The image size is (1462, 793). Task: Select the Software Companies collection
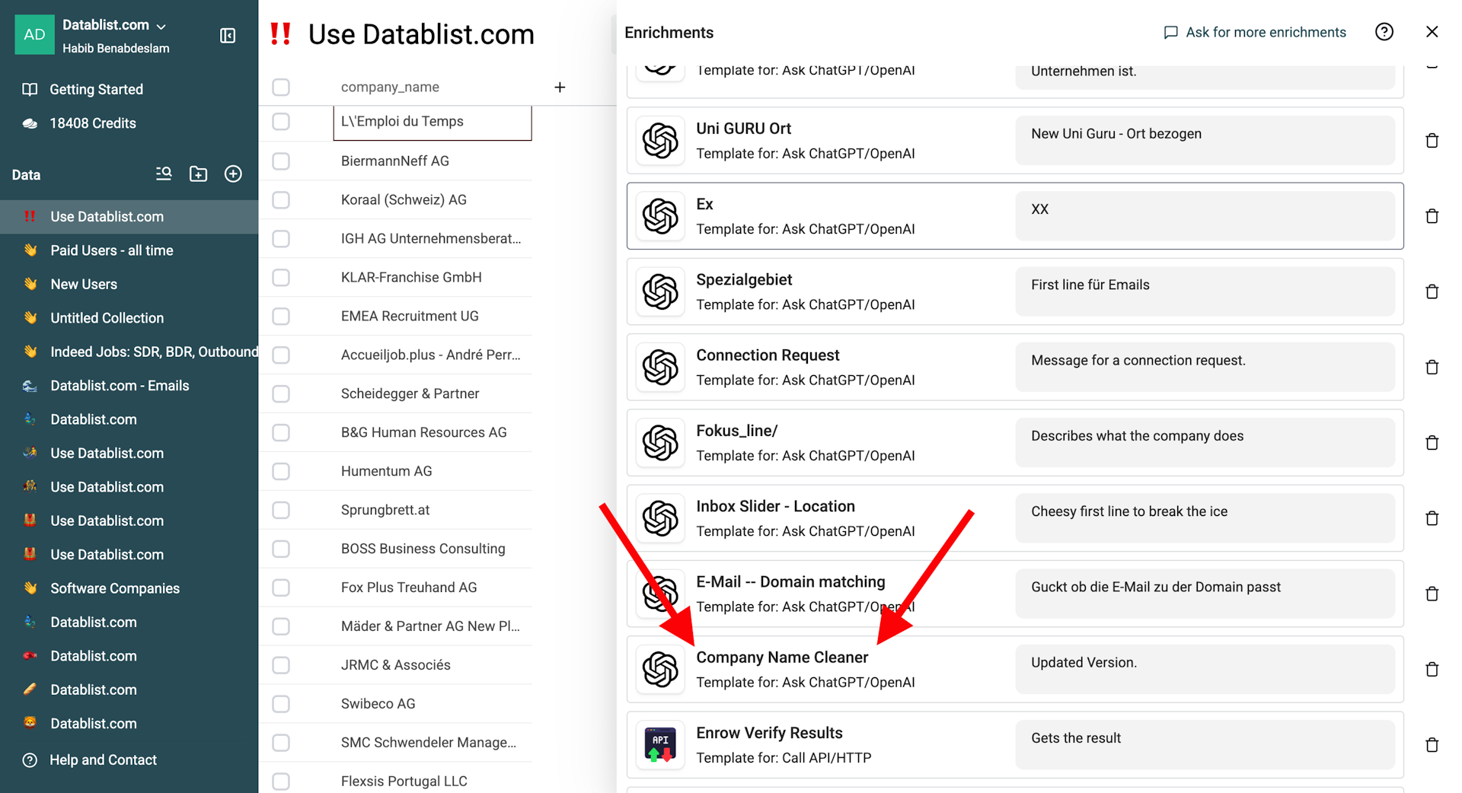pyautogui.click(x=115, y=588)
